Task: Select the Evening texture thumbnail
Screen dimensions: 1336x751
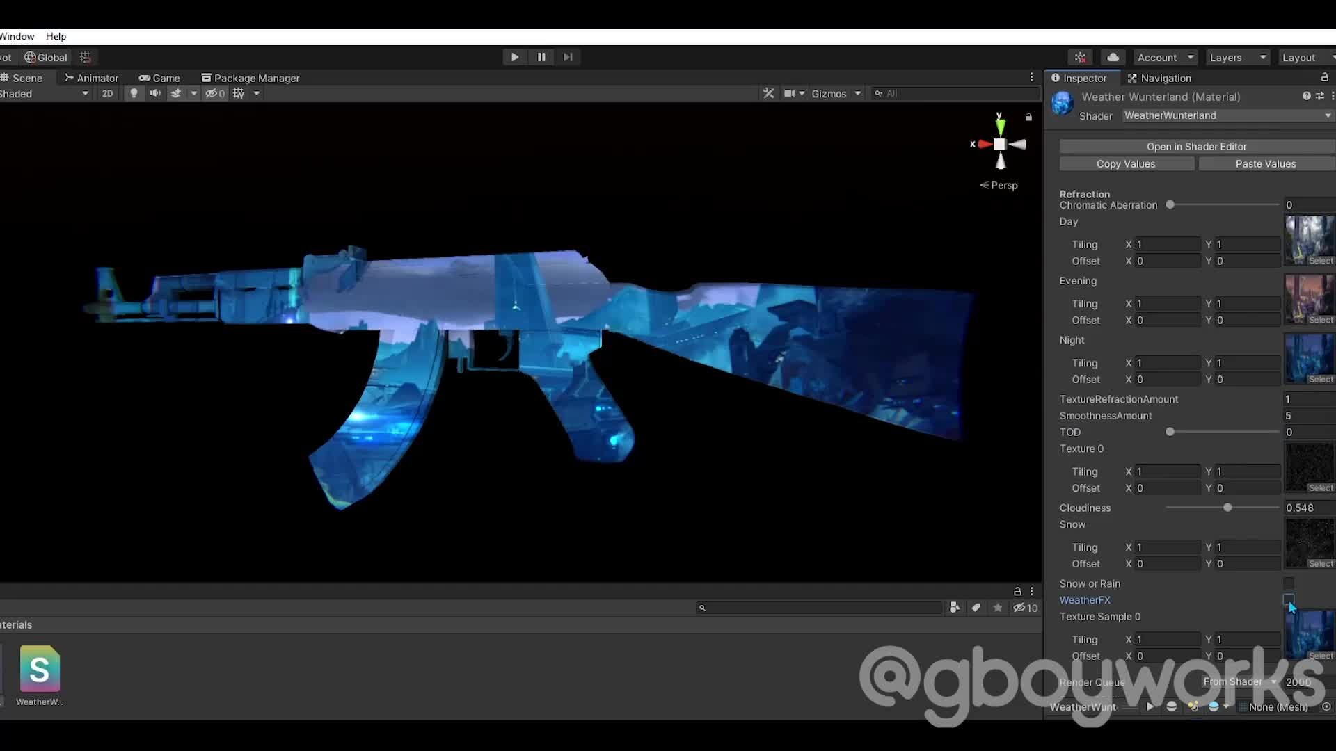Action: pos(1309,298)
